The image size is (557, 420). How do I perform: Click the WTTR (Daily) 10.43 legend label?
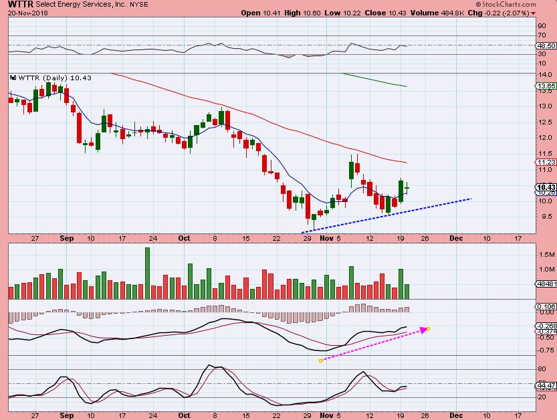pos(55,78)
